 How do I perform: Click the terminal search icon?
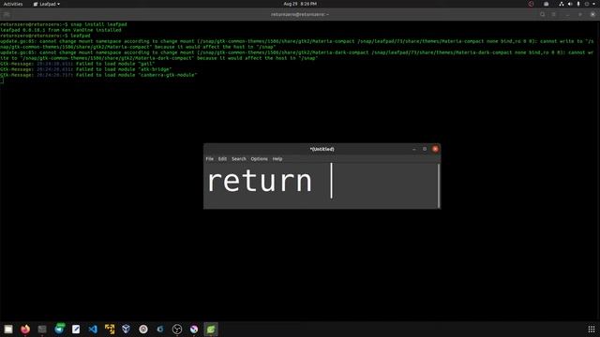(542, 15)
